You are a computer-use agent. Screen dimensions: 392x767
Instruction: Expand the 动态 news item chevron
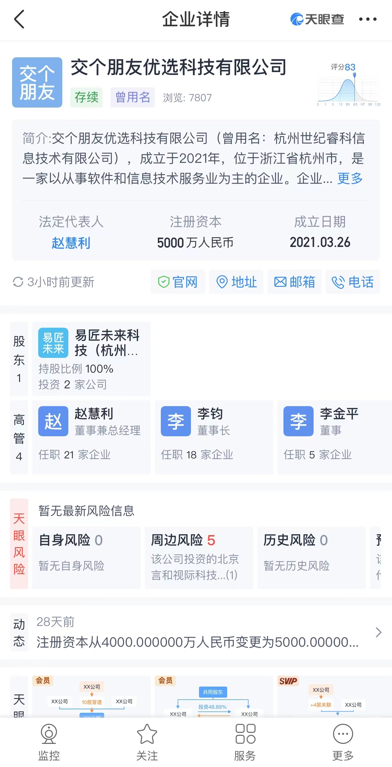[x=379, y=632]
